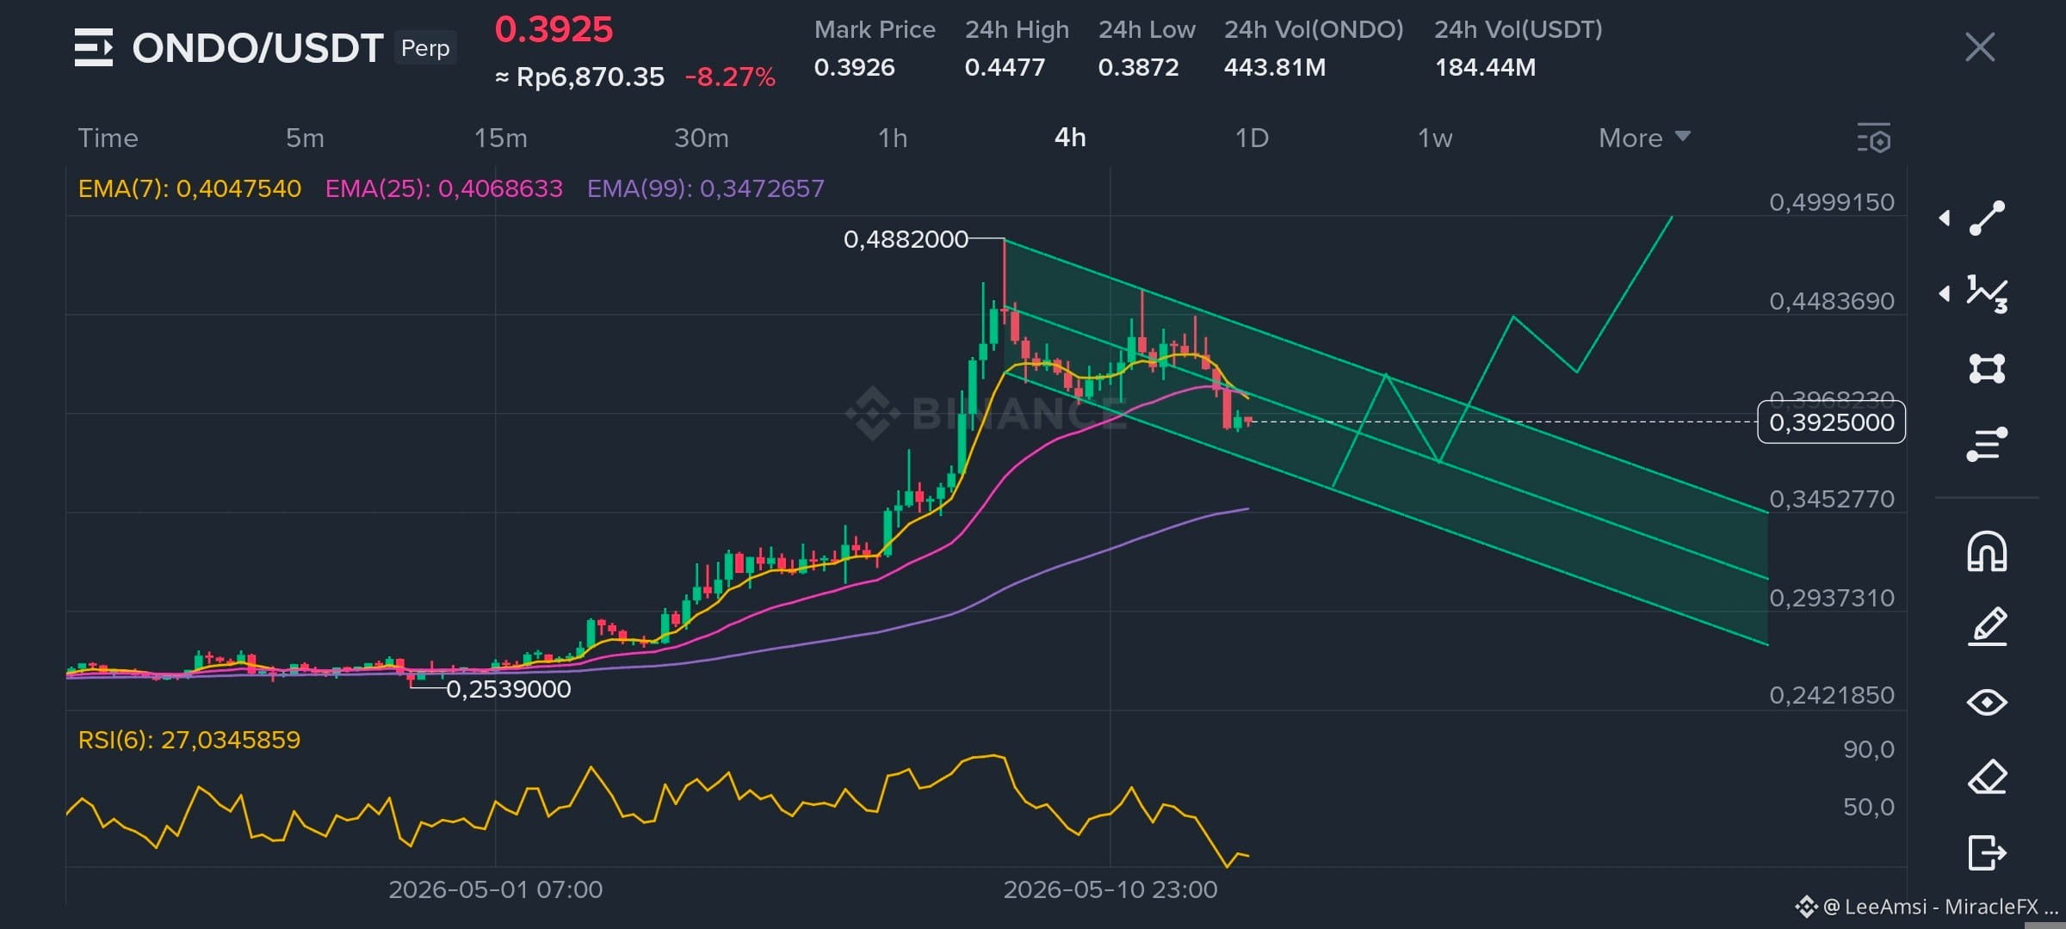The height and width of the screenshot is (929, 2066).
Task: Expand the line tool options arrow
Action: pos(1945,218)
